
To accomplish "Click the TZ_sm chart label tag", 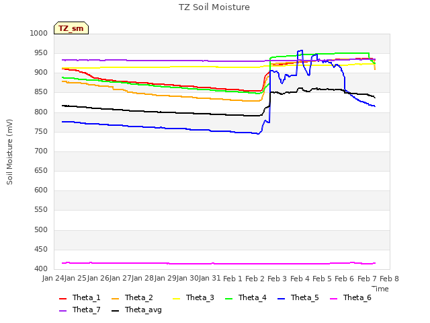I will [x=71, y=28].
